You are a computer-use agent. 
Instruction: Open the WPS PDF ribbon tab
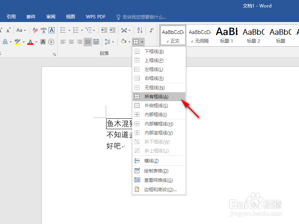[x=96, y=16]
